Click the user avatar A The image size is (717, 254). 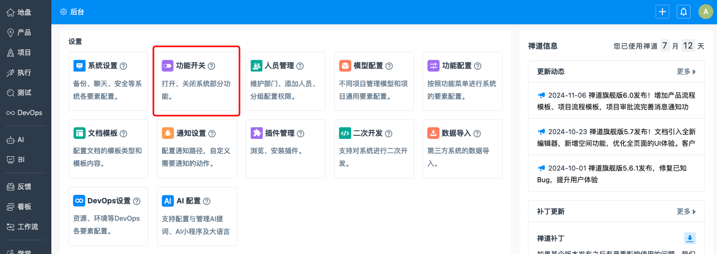705,12
